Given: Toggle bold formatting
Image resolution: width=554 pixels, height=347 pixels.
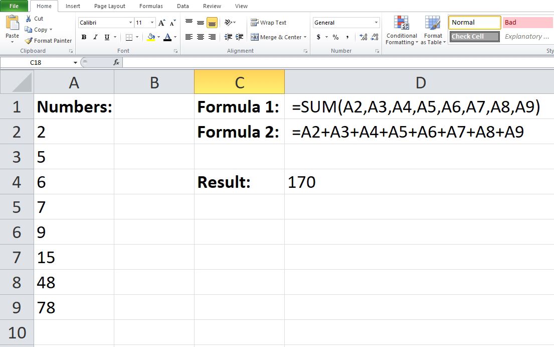Looking at the screenshot, I should (84, 37).
